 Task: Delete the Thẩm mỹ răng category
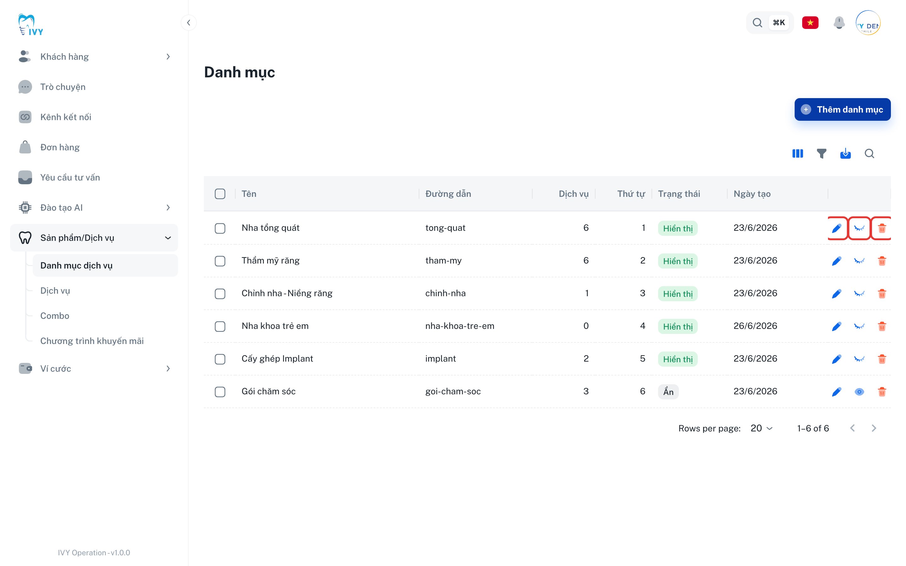882,261
